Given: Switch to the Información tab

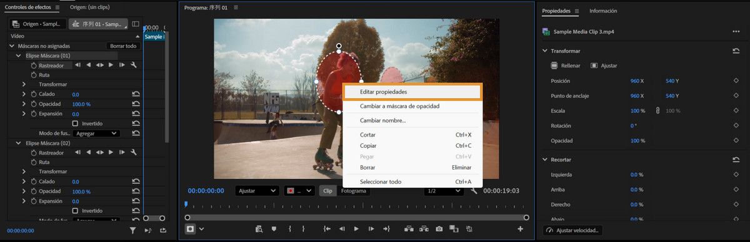Looking at the screenshot, I should pos(603,11).
